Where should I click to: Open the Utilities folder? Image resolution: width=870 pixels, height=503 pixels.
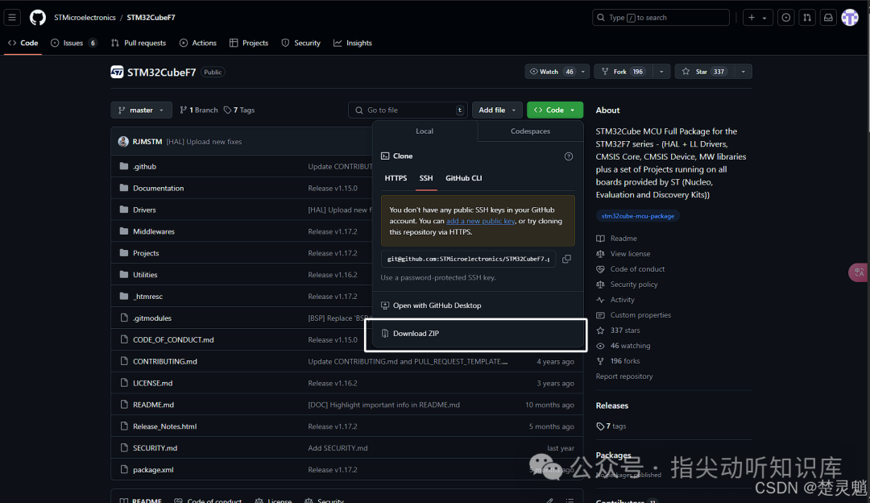pyautogui.click(x=145, y=275)
